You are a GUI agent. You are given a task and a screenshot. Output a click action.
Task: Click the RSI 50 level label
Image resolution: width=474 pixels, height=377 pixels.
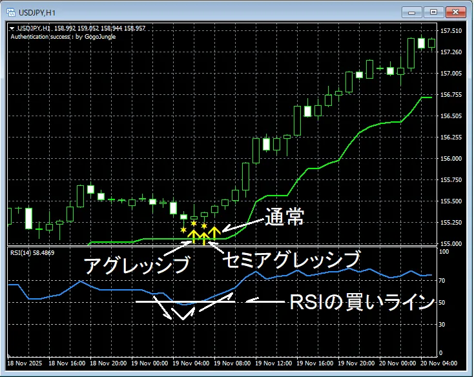point(442,302)
